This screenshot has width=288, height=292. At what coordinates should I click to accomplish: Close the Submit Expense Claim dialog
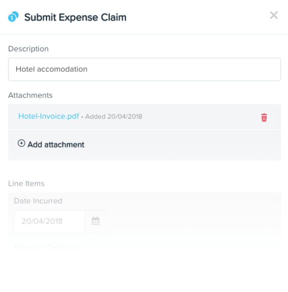(274, 15)
